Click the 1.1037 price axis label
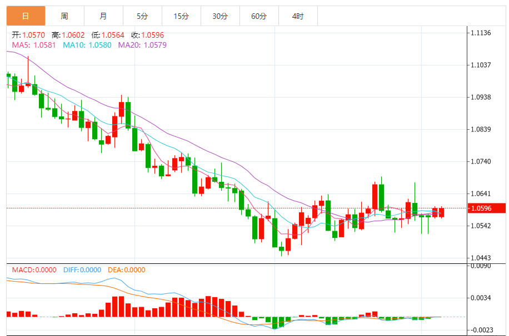This screenshot has height=336, width=509. click(x=481, y=65)
